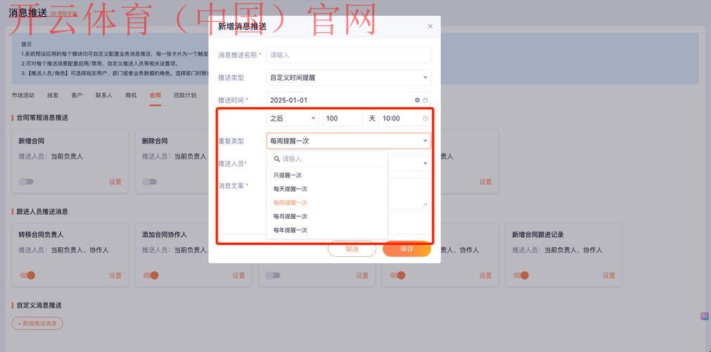Disable the 新增合同跟进记录 push switch
The image size is (711, 352).
[520, 275]
